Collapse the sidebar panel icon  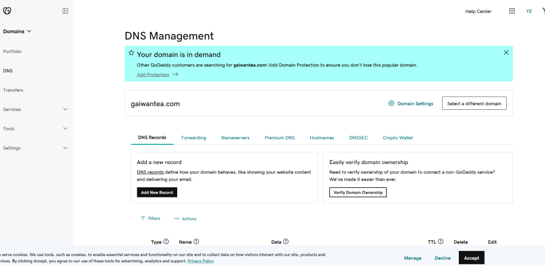point(65,11)
